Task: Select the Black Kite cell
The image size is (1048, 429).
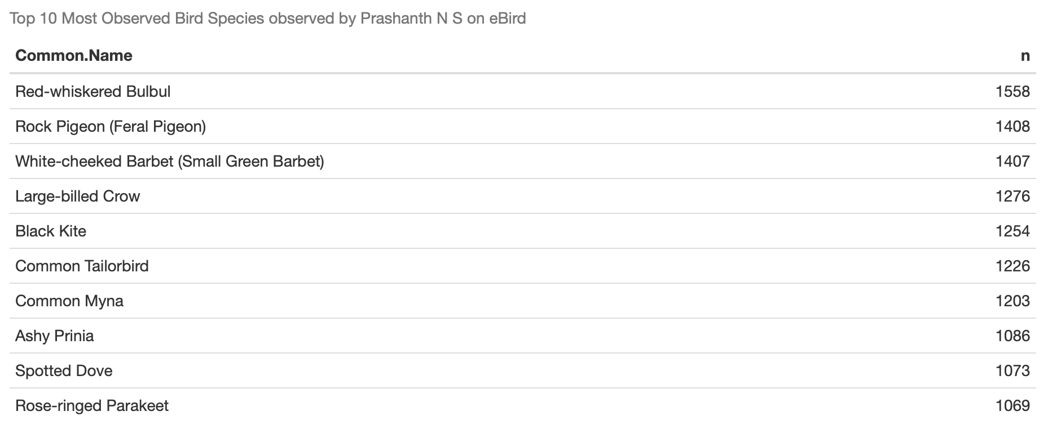Action: tap(51, 231)
